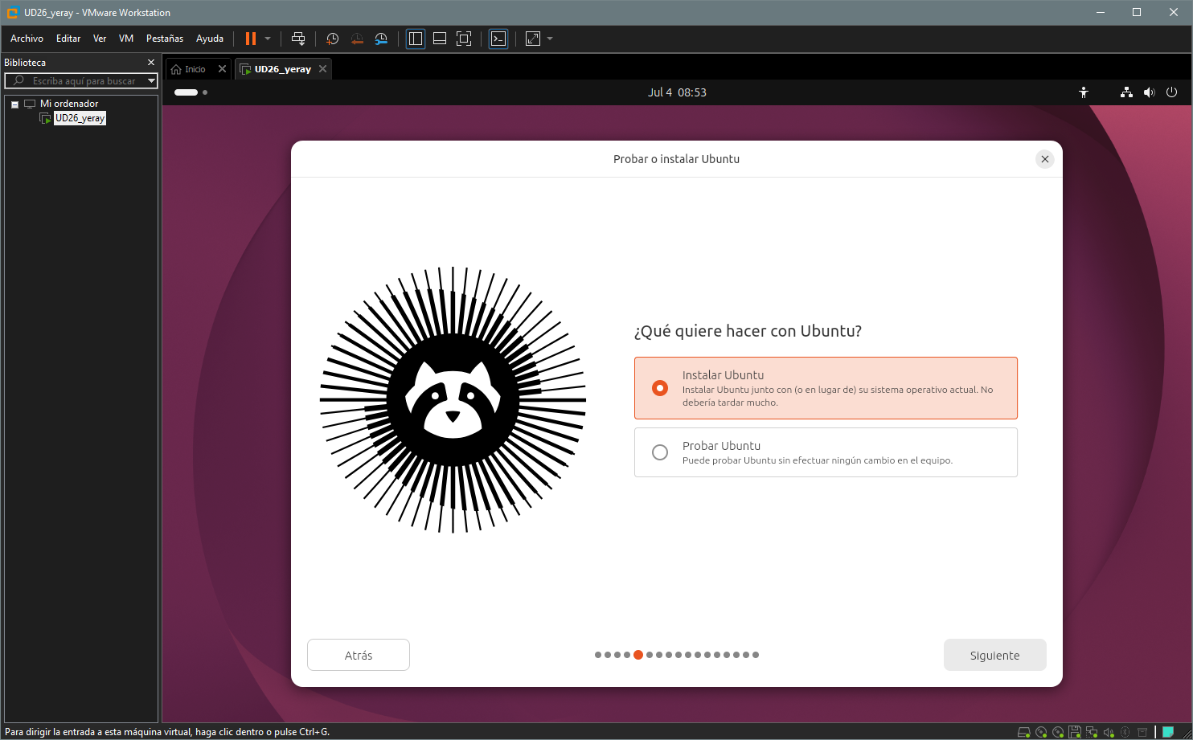Image resolution: width=1193 pixels, height=740 pixels.
Task: Toggle the thumbnail bar view icon
Action: 440,39
